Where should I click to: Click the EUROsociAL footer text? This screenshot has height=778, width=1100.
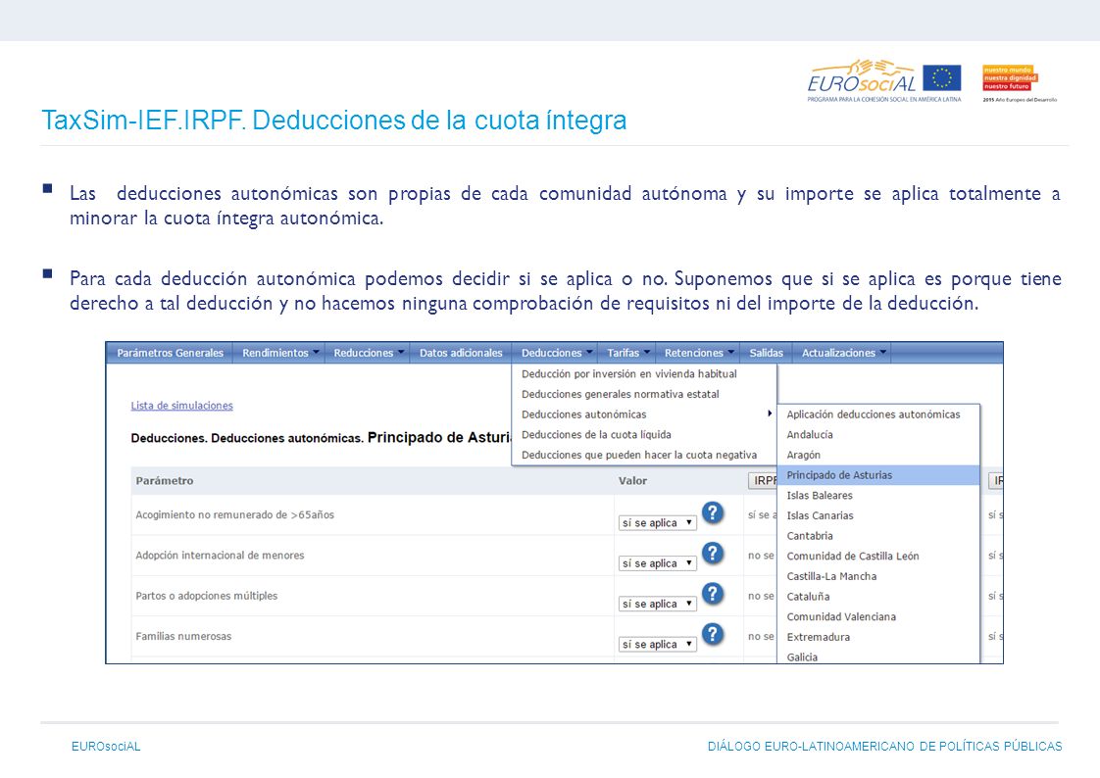click(x=106, y=747)
